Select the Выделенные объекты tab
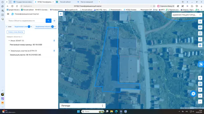The image size is (204, 114). coord(43,27)
